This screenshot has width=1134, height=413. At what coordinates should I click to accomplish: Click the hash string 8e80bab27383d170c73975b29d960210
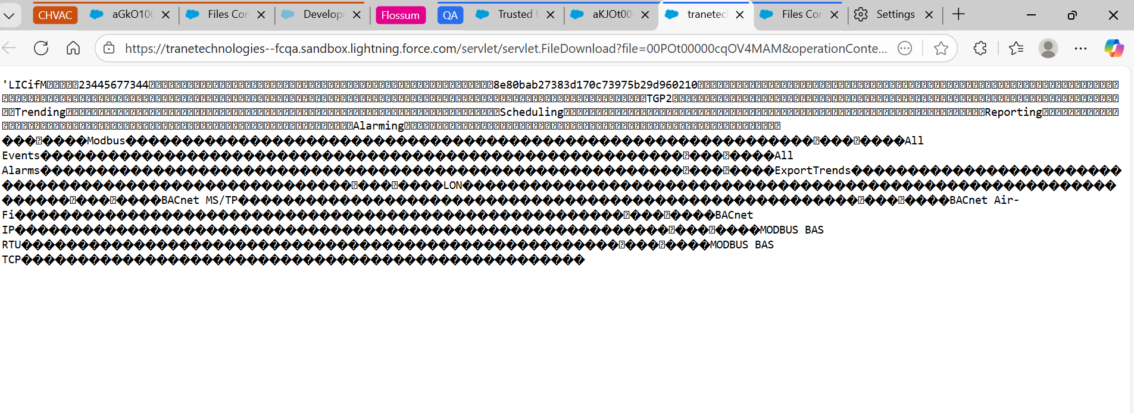(595, 85)
